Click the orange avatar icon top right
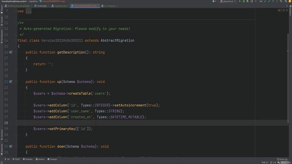 tap(290, 1)
